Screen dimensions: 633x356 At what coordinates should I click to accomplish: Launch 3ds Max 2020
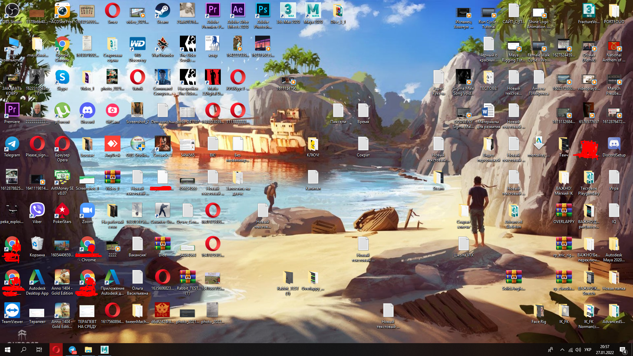(x=288, y=13)
